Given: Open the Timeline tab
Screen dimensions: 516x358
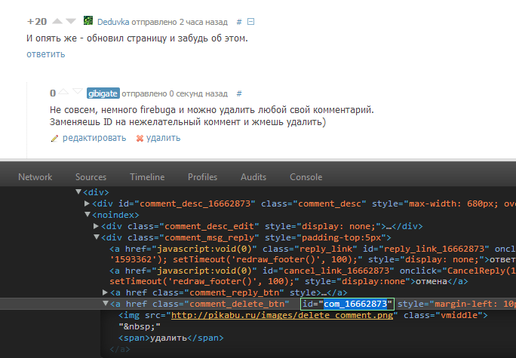Looking at the screenshot, I should coord(146,176).
